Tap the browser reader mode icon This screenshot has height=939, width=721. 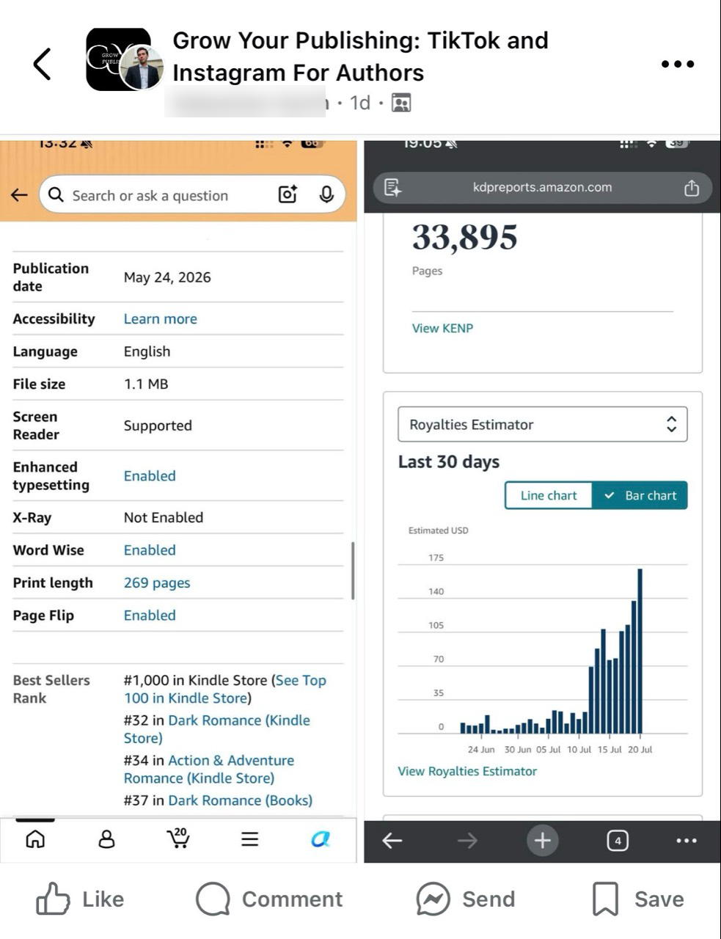(393, 188)
